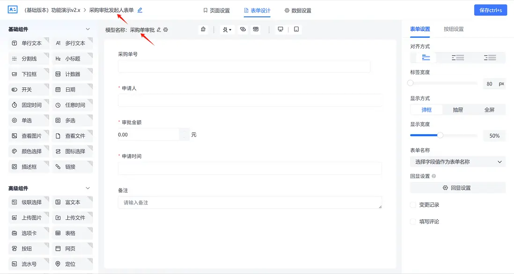Viewport: 514px width, 274px height.
Task: Open the magic wand dropdown in the toolbar
Action: pyautogui.click(x=227, y=29)
